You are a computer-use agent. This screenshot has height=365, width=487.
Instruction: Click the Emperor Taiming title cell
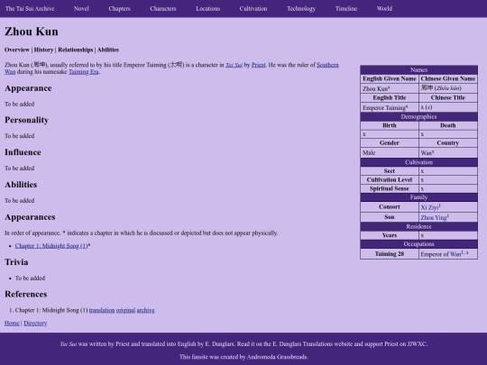(x=390, y=107)
